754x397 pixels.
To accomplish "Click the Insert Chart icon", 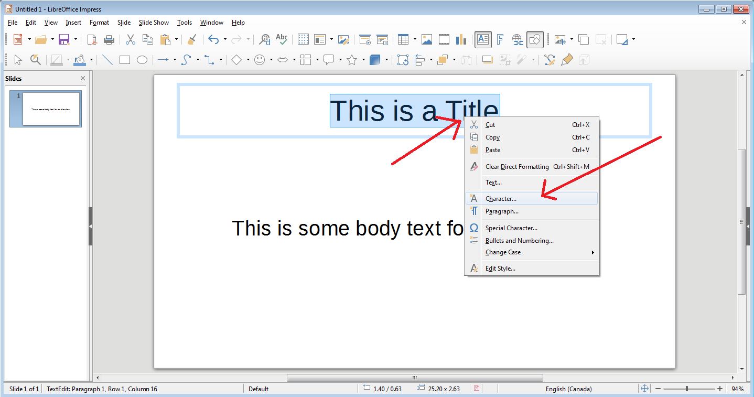I will coord(461,39).
